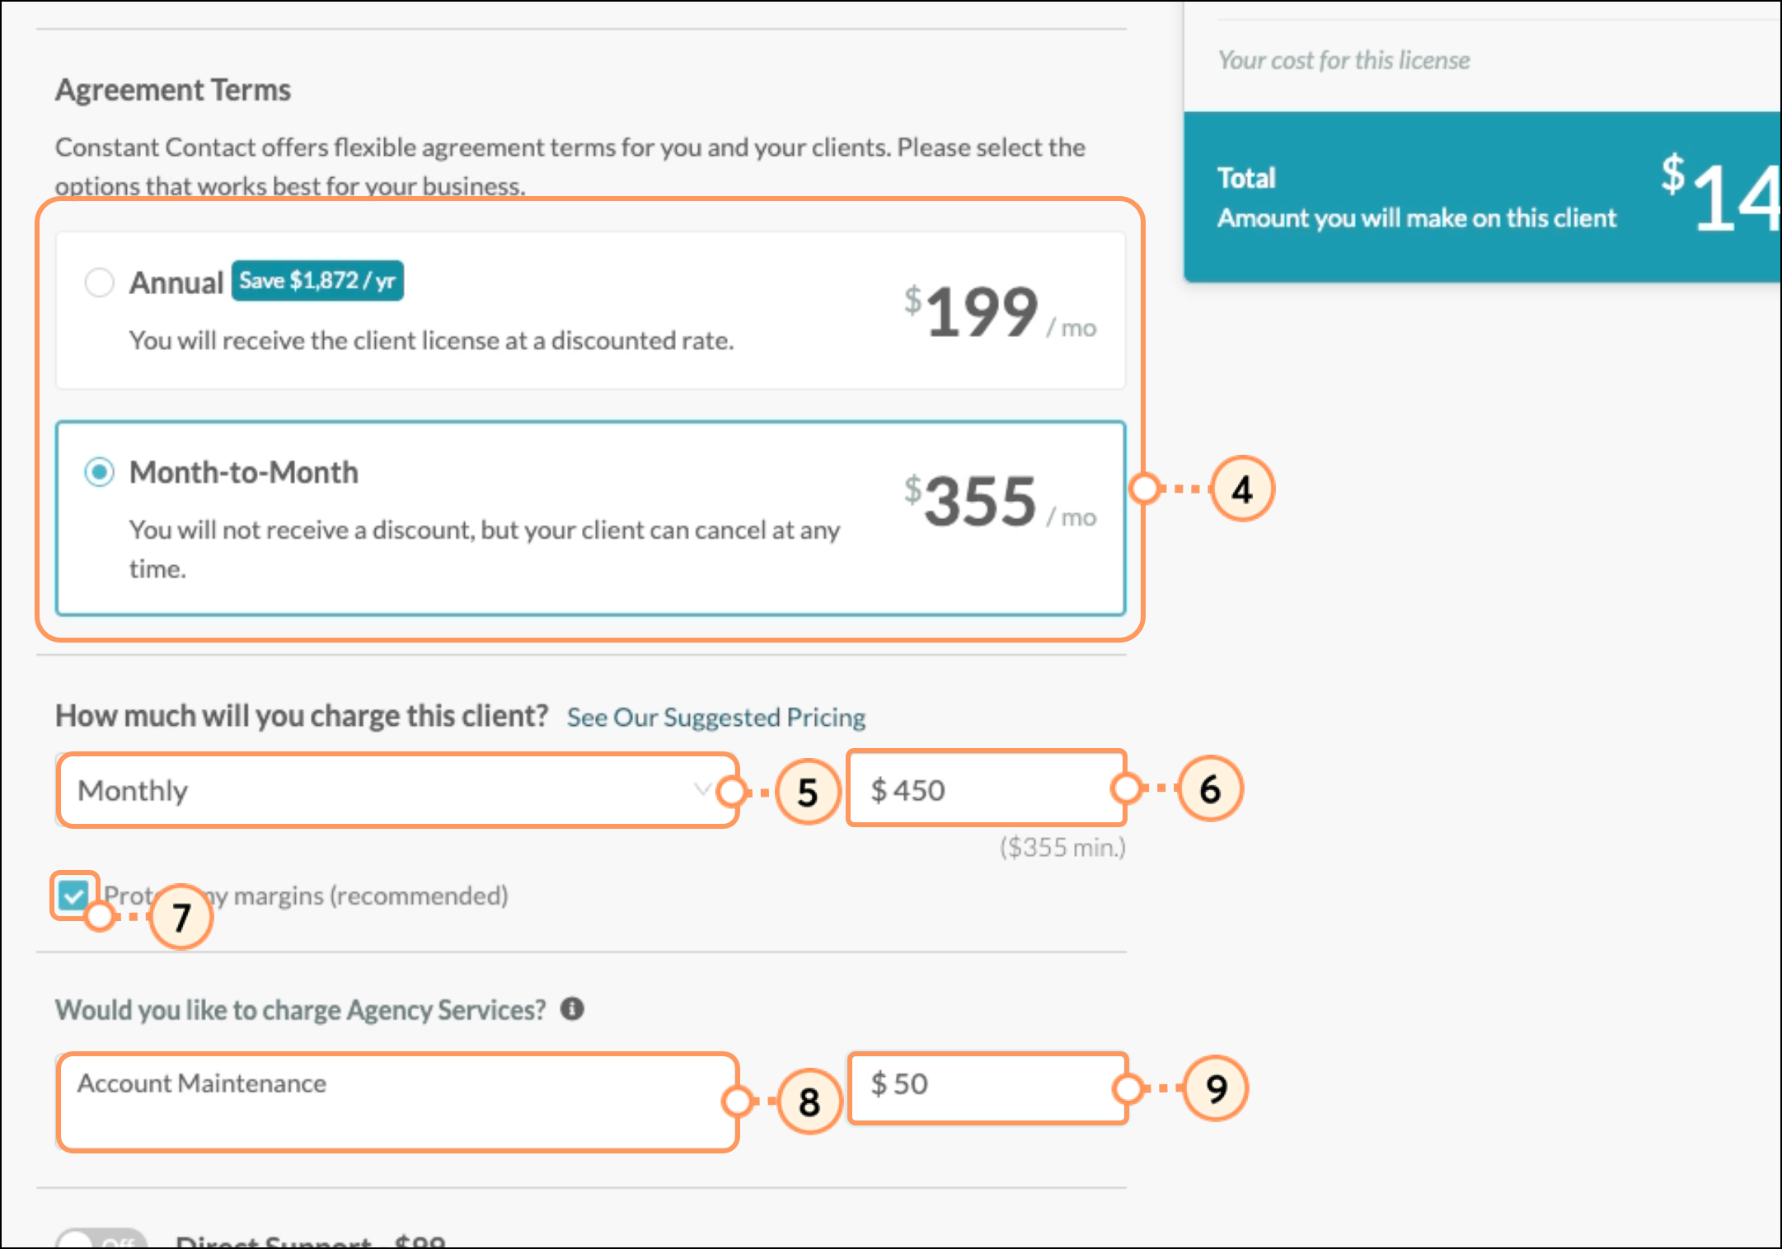Click callout marker number 4
This screenshot has width=1782, height=1249.
coord(1242,489)
